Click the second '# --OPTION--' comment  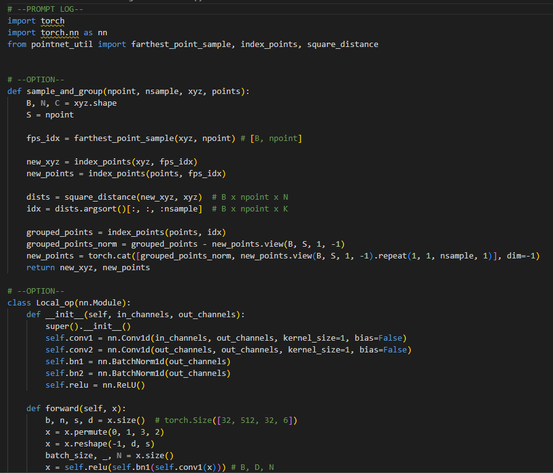click(36, 291)
